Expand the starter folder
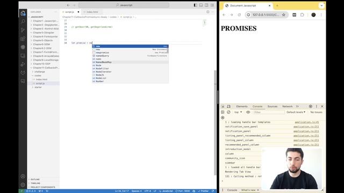 [44, 87]
